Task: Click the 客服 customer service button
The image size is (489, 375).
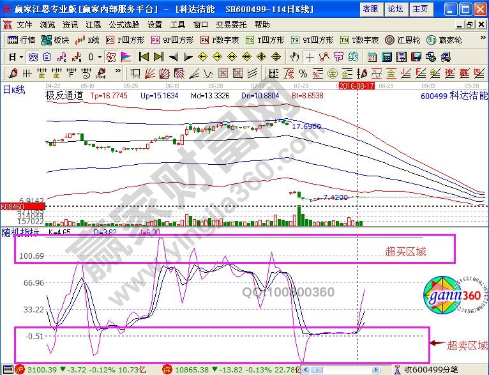Action: [371, 9]
